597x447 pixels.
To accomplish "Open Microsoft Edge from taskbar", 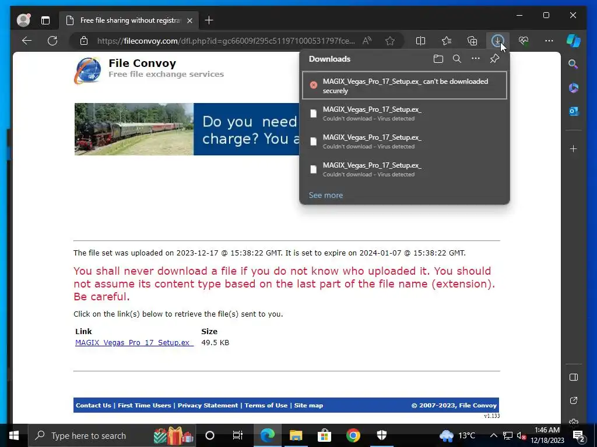I will click(x=267, y=435).
